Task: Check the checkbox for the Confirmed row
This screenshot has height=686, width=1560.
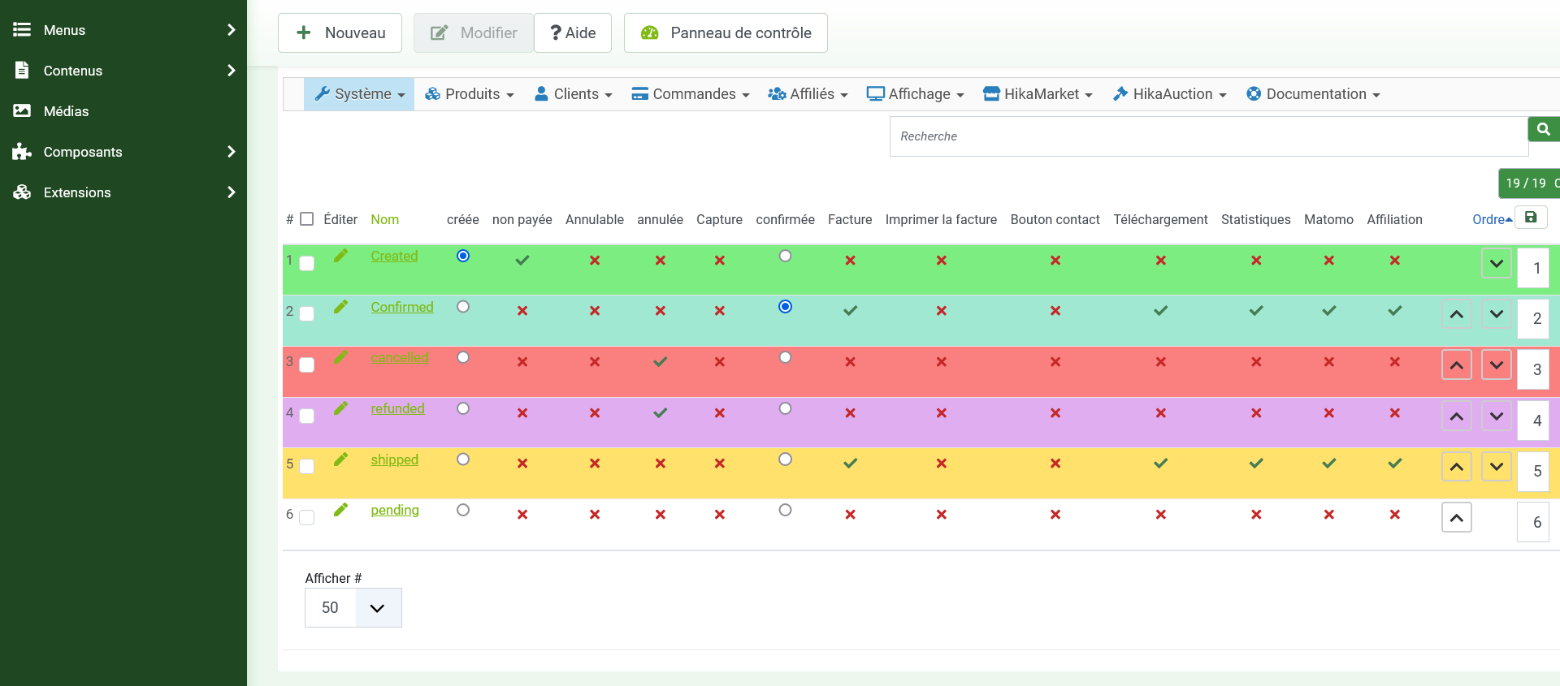Action: click(x=307, y=314)
